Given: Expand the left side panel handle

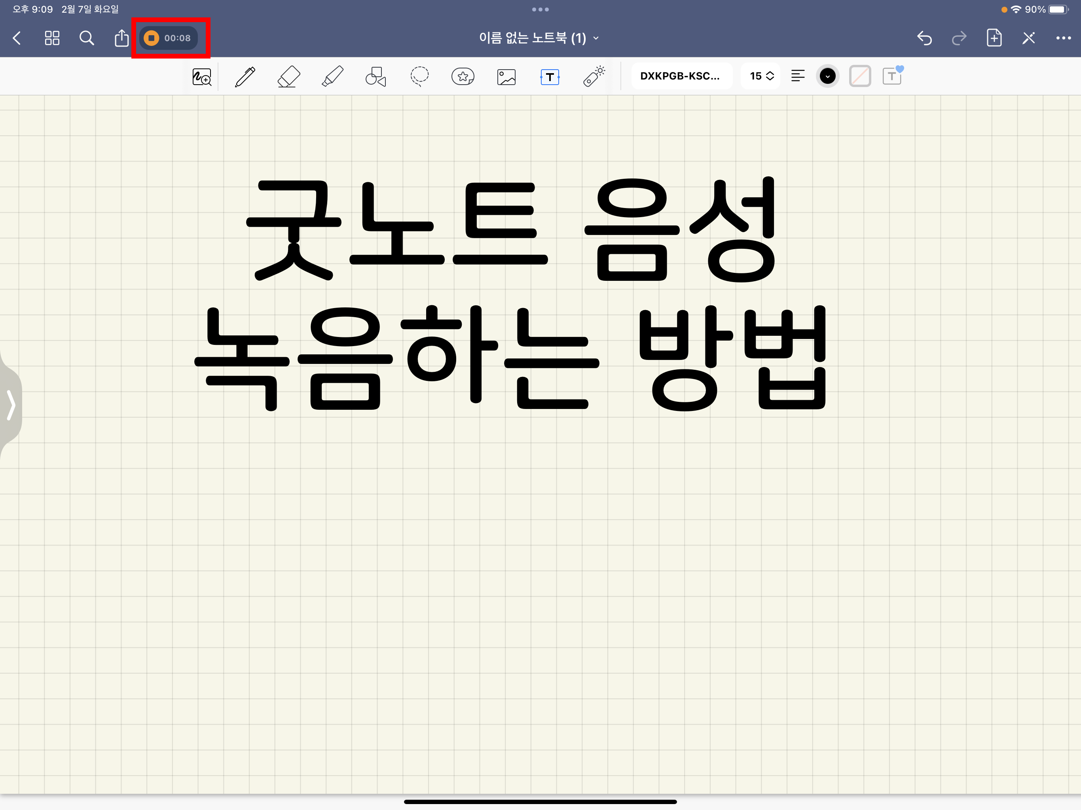Looking at the screenshot, I should pyautogui.click(x=11, y=405).
